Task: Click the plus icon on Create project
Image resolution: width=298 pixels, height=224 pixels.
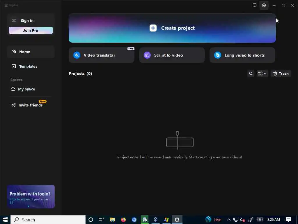Action: (153, 28)
